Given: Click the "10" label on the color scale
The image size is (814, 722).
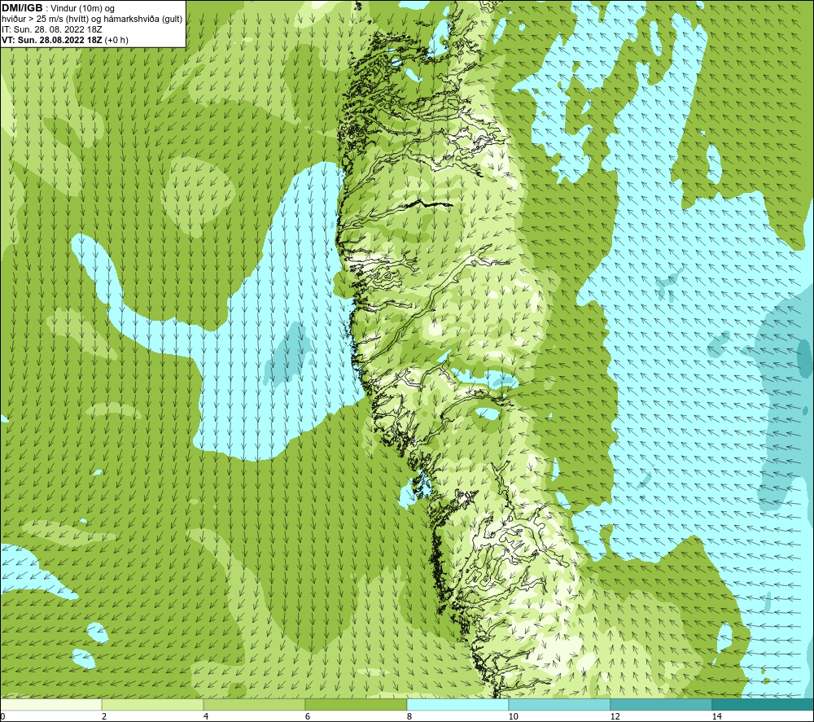Looking at the screenshot, I should pos(513,716).
